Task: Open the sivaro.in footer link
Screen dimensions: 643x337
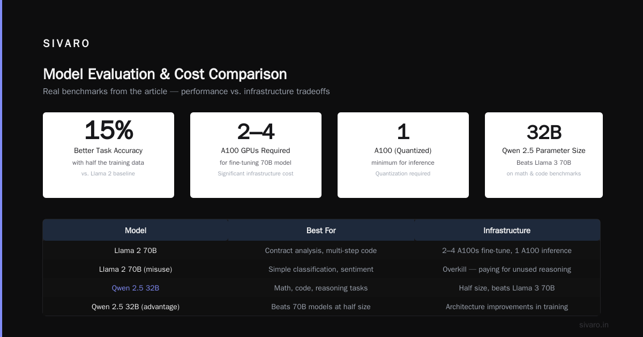Action: pos(594,325)
